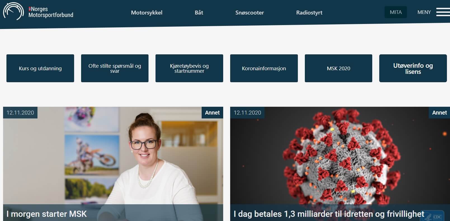Open Ofte stilte spørsmål og svar

coord(115,68)
